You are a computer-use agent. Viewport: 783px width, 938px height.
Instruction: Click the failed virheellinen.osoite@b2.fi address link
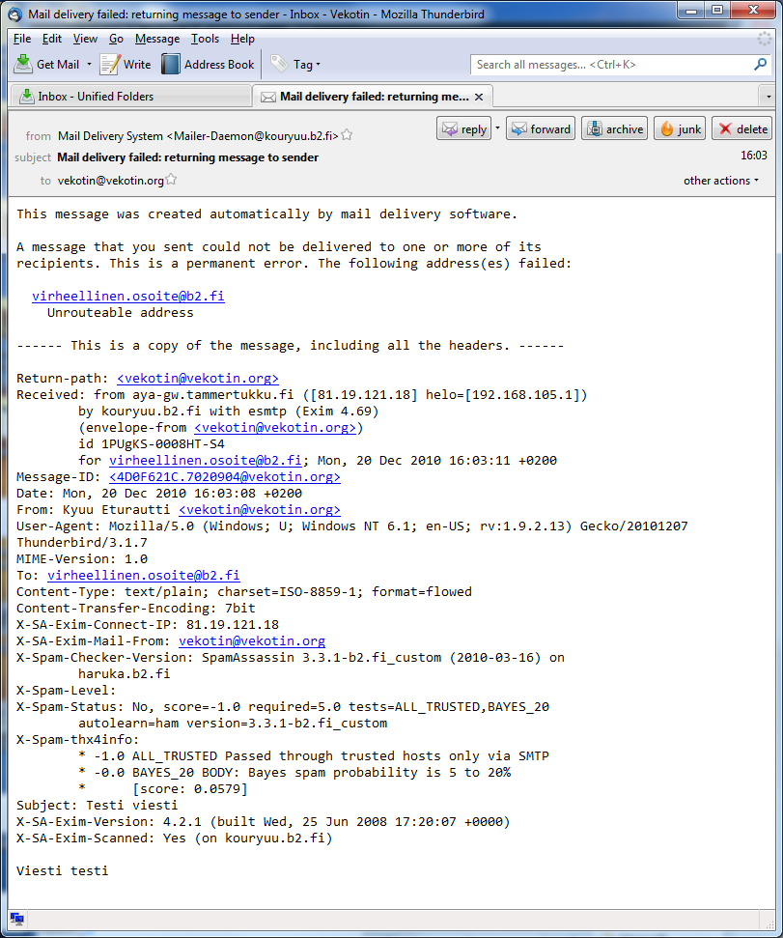[x=127, y=297]
